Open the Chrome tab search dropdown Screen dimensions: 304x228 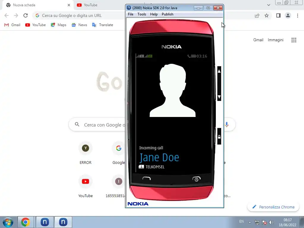[x=268, y=5]
